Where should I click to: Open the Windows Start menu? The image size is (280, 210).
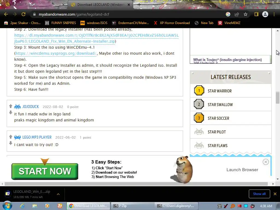[7, 206]
